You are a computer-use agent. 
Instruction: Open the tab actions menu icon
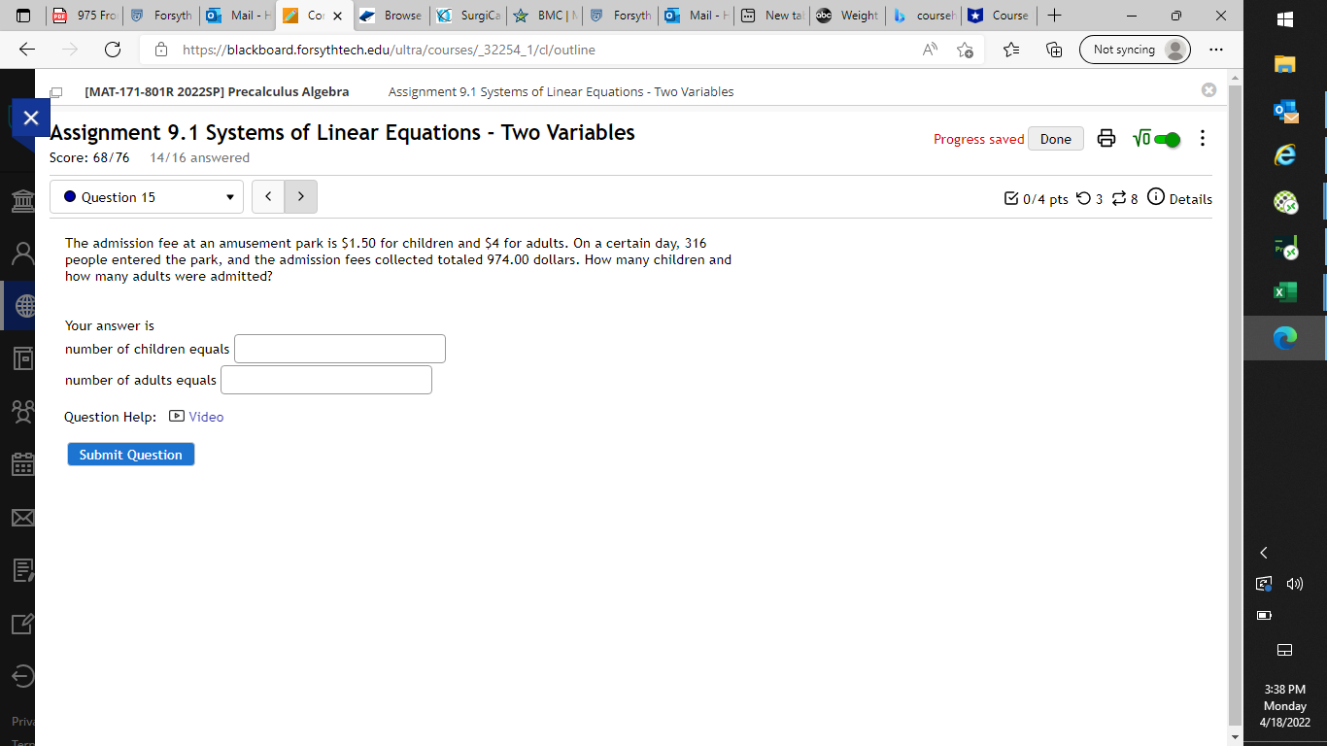(24, 16)
